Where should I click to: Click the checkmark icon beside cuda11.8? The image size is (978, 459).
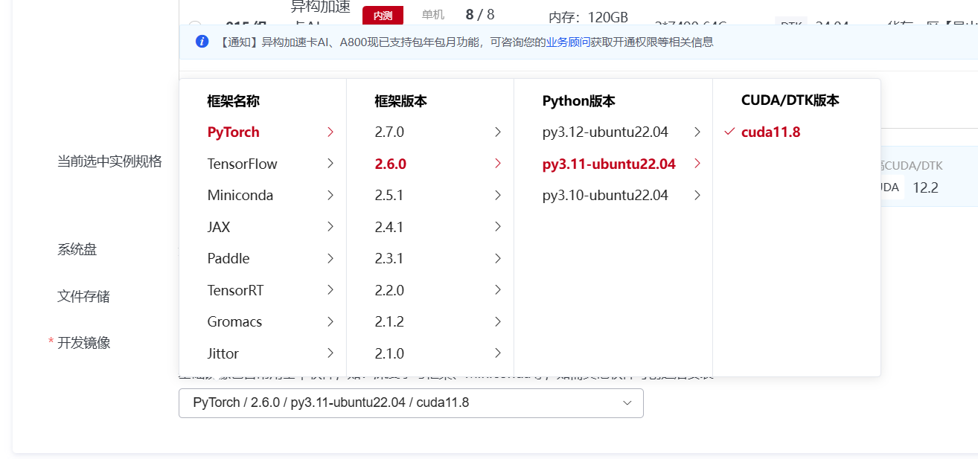(729, 132)
